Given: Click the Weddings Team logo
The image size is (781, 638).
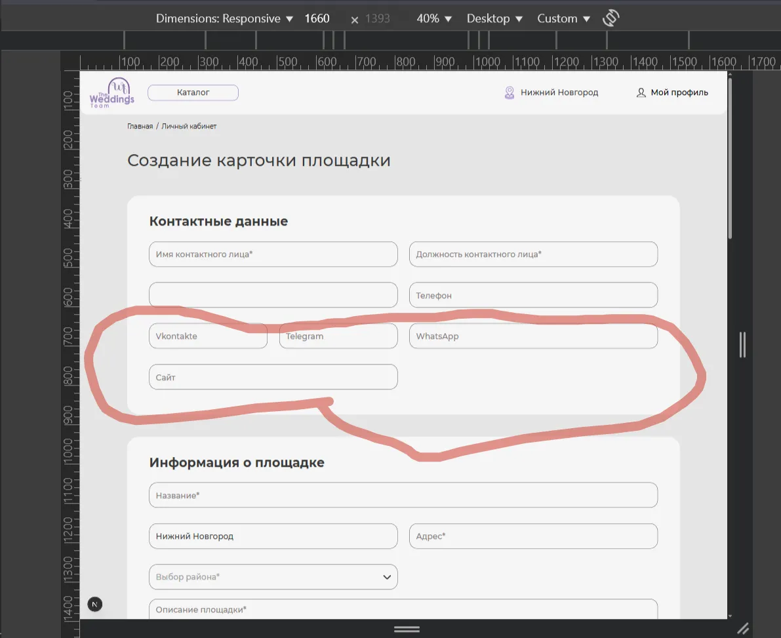Looking at the screenshot, I should coord(112,93).
